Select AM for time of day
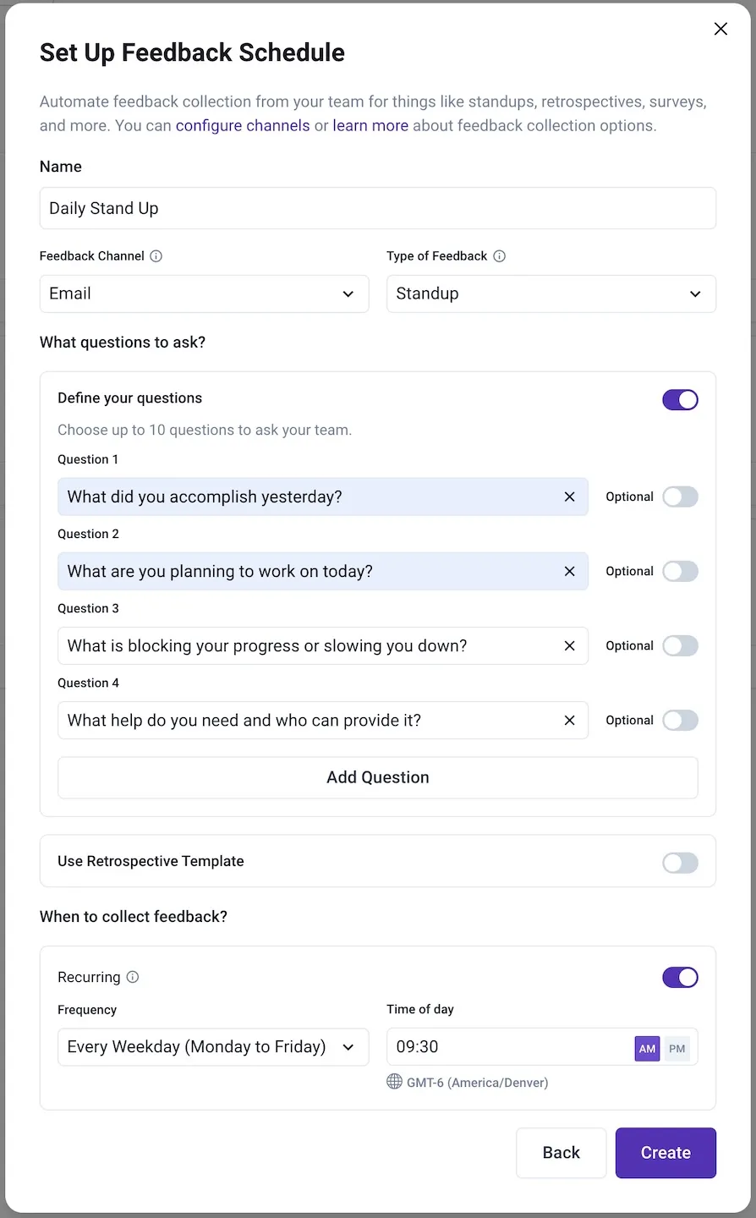Image resolution: width=756 pixels, height=1218 pixels. coord(647,1049)
